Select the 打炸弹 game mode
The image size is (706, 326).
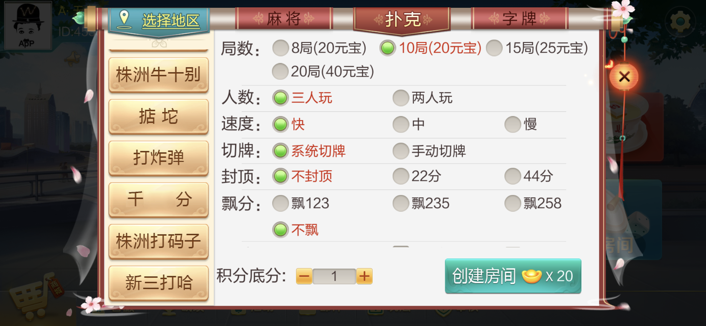[158, 158]
